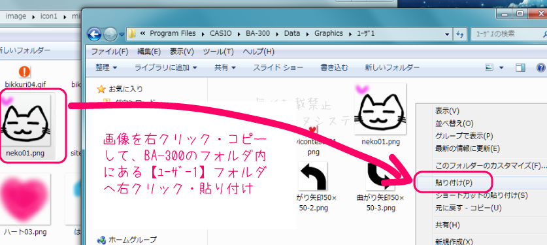547x245 pixels.
Task: Select the neko01.png cat thumbnail in back window
Action: point(25,120)
